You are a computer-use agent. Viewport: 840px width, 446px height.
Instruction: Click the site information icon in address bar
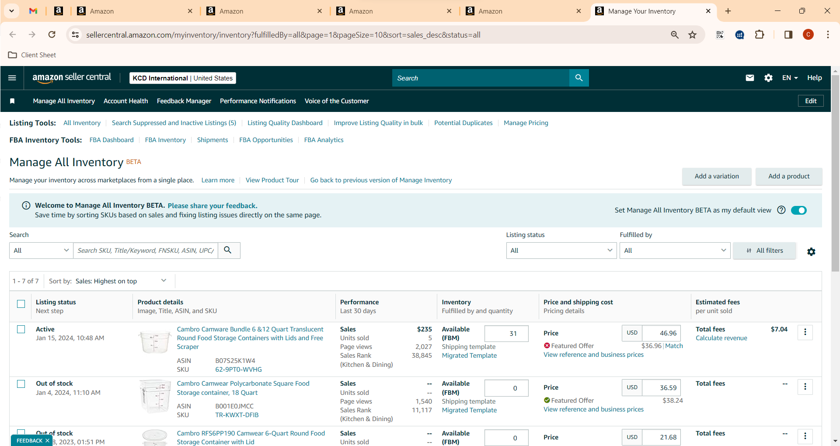(75, 35)
